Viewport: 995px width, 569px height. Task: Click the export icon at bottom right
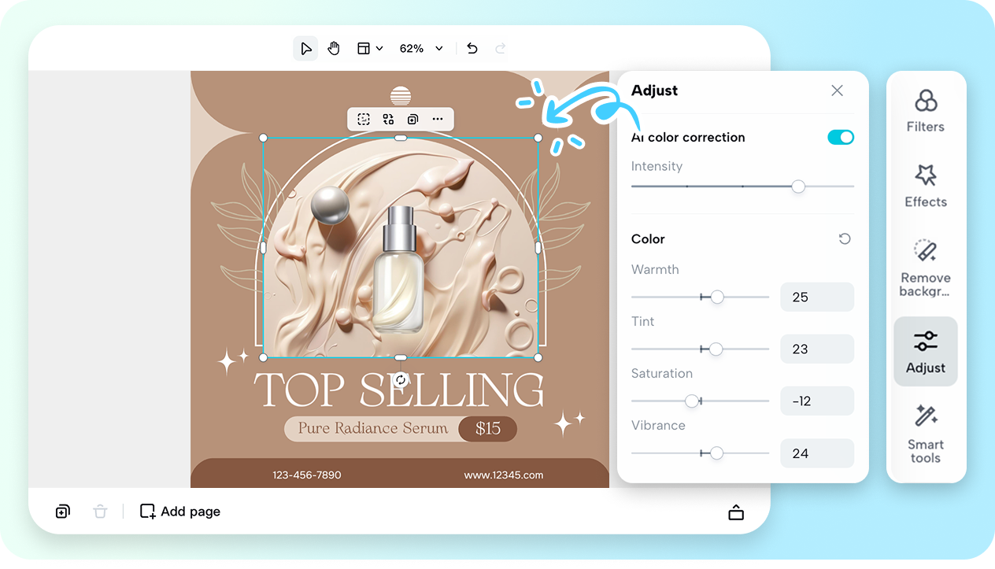pos(736,512)
